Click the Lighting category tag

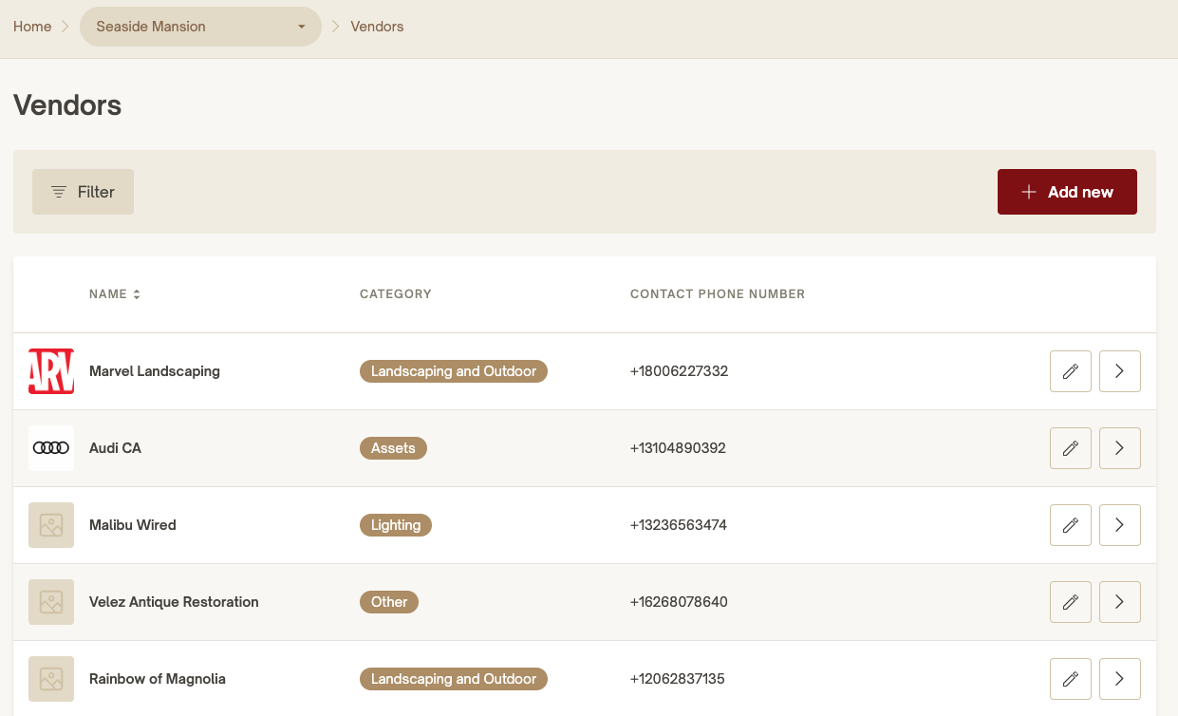click(x=395, y=525)
